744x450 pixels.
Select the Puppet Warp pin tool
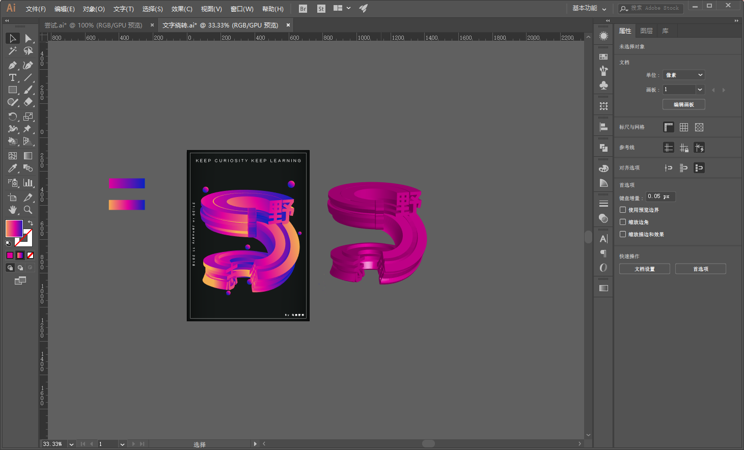tap(28, 129)
